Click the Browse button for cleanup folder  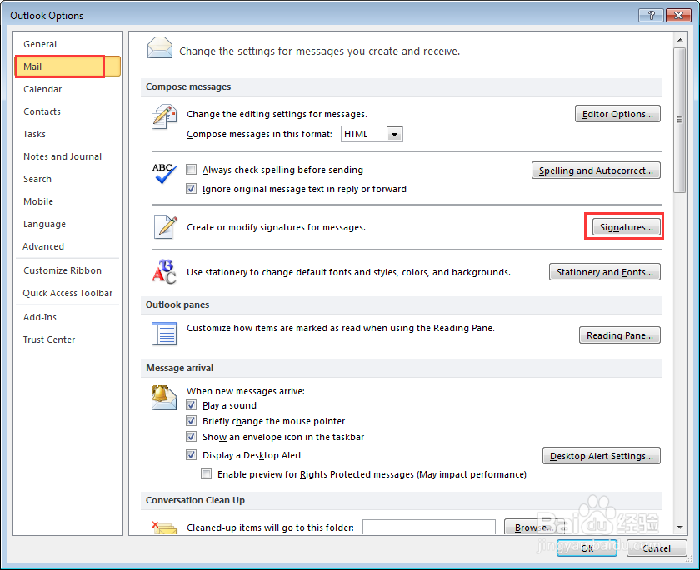click(535, 528)
